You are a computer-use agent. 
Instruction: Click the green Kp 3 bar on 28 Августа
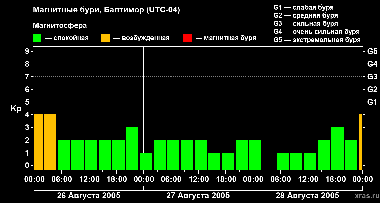337,148
